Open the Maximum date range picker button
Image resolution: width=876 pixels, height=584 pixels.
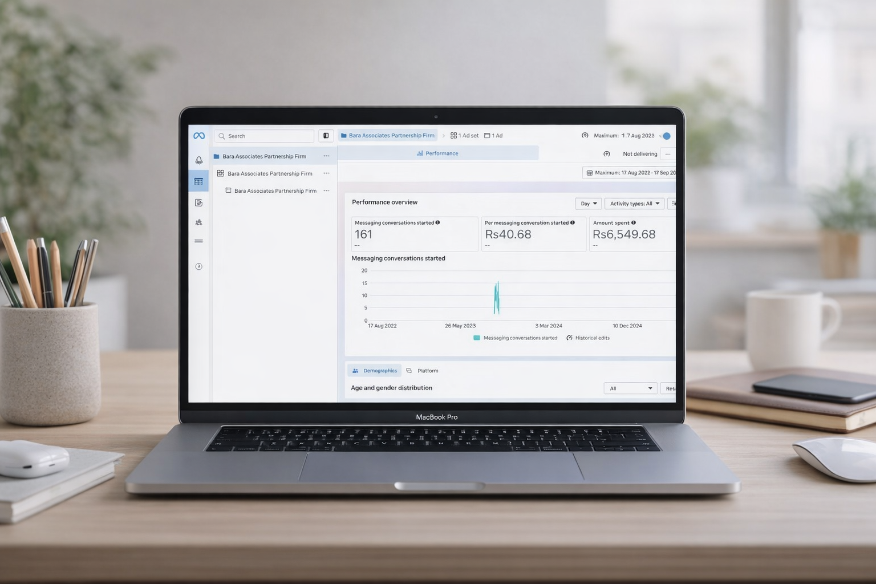pos(630,173)
